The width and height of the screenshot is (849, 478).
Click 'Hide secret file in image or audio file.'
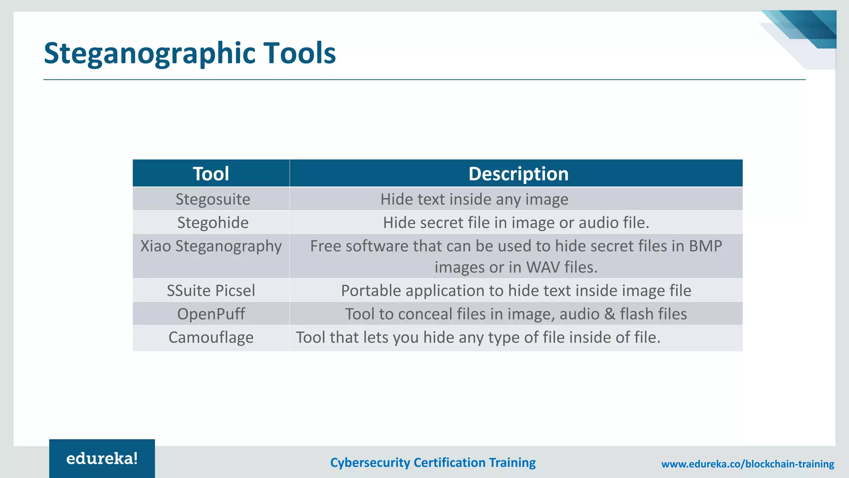pyautogui.click(x=516, y=222)
